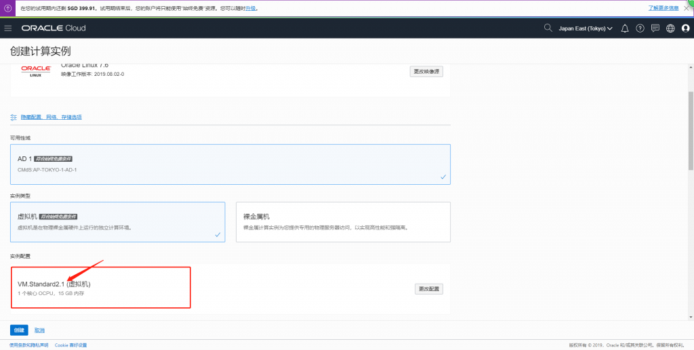Open the user profile avatar icon
The height and width of the screenshot is (350, 694).
click(686, 28)
